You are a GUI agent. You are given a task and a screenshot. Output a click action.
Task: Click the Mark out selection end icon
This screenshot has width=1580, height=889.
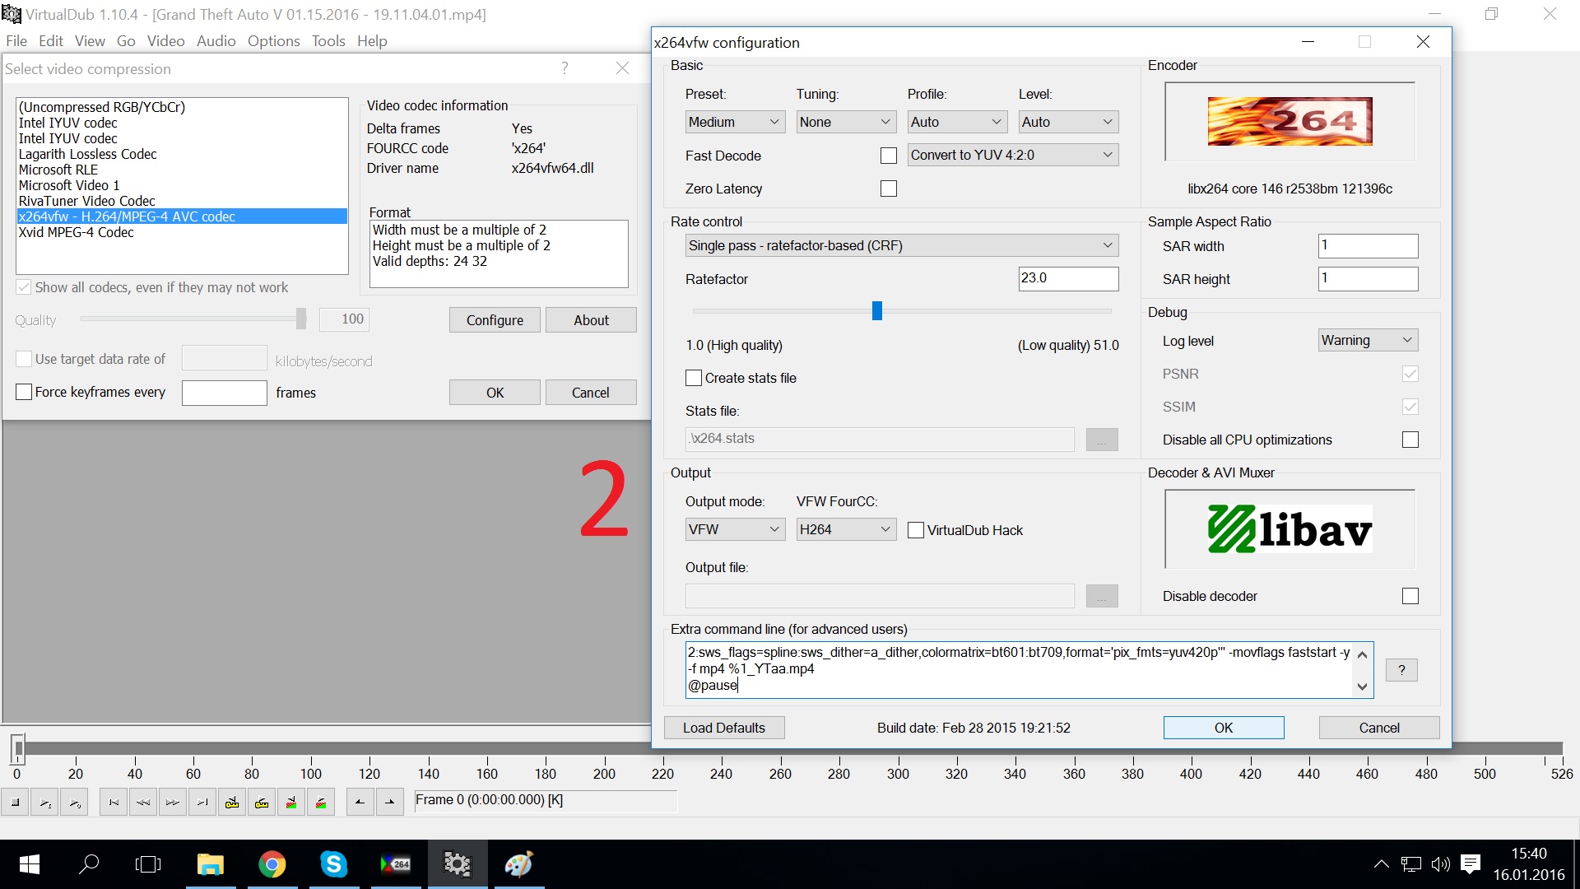[389, 802]
